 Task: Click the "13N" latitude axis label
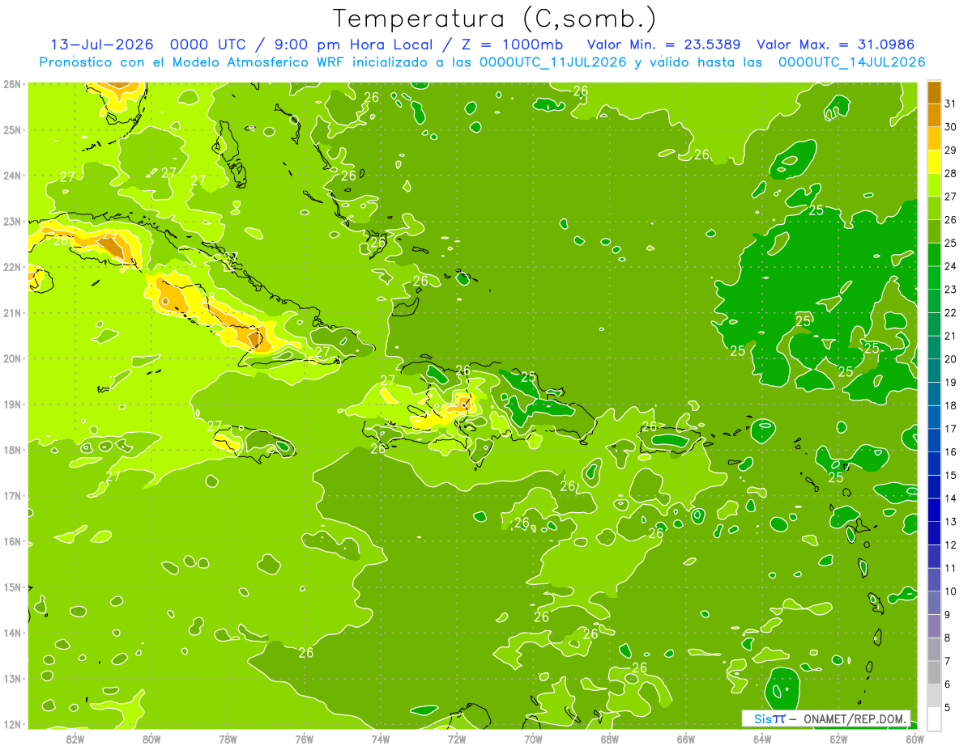(12, 678)
